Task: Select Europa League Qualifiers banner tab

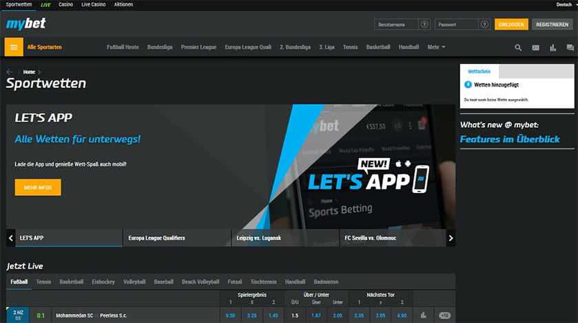Action: [x=177, y=238]
